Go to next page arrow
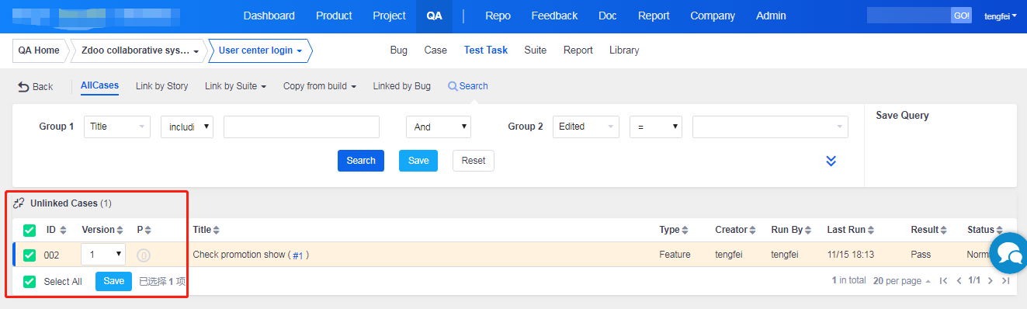1027x309 pixels. 991,280
